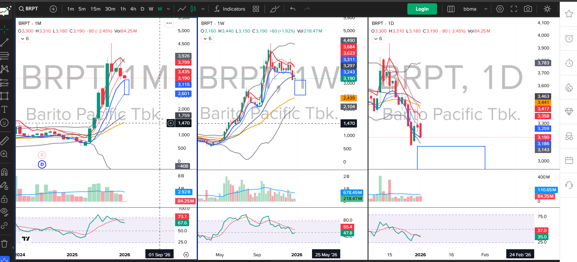Switch to the 30m timeframe
The image size is (577, 262).
pyautogui.click(x=110, y=9)
